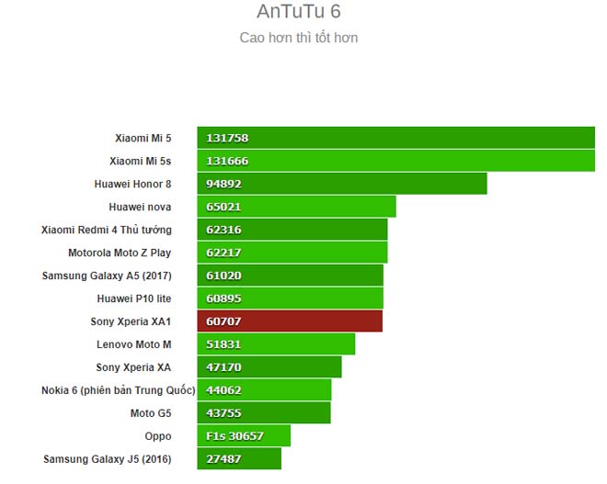
Task: Select the Oppo label
Action: 158,436
